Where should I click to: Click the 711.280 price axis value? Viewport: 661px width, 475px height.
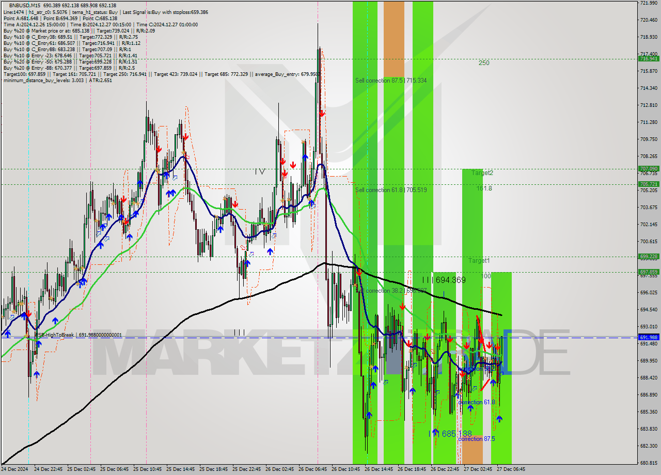(x=649, y=122)
